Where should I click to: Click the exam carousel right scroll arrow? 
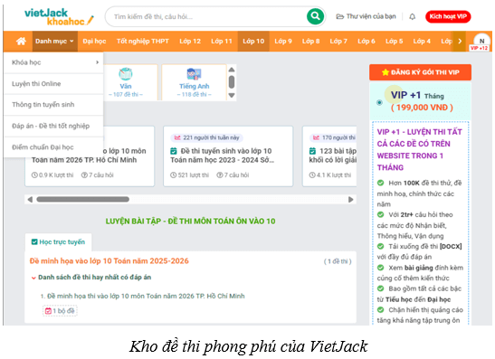pos(351,200)
